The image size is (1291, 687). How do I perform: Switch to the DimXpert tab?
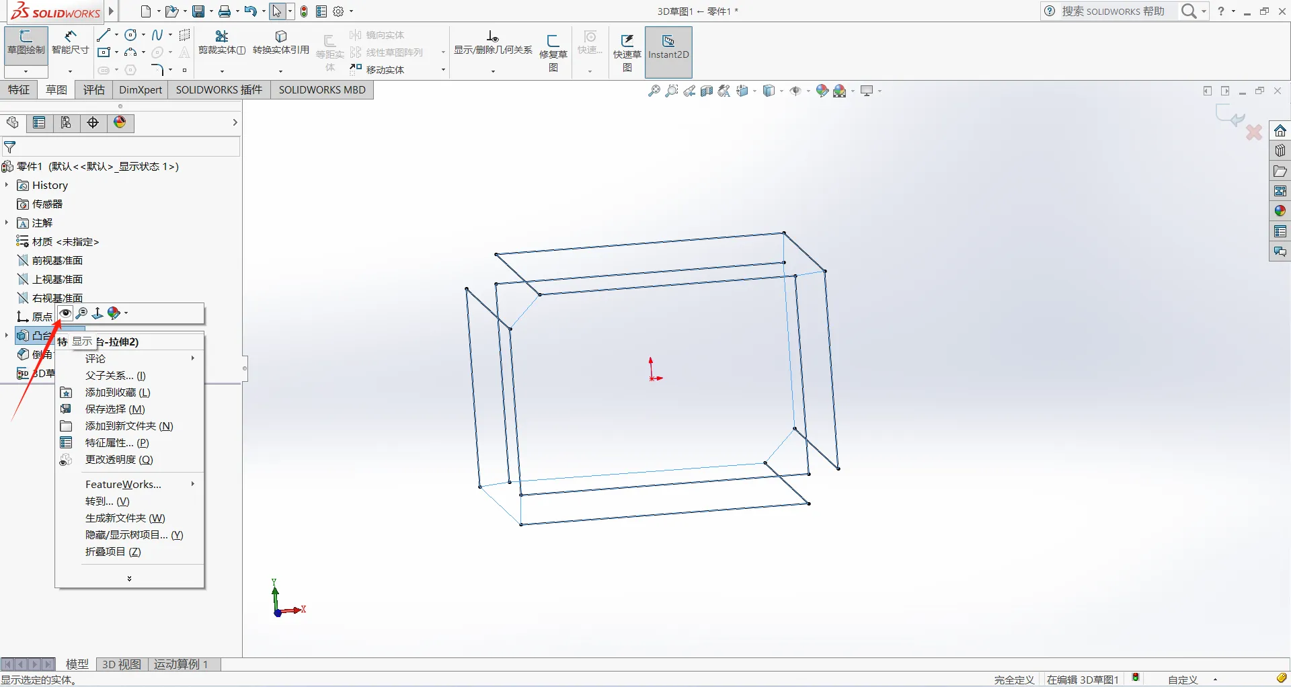click(x=141, y=90)
